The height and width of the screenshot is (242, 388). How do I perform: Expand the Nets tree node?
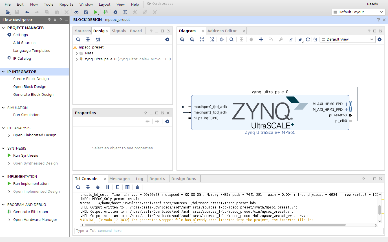click(x=77, y=53)
